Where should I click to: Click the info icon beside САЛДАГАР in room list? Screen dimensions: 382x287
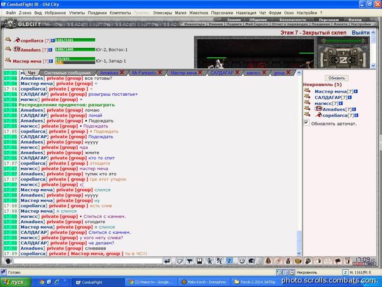(x=350, y=98)
